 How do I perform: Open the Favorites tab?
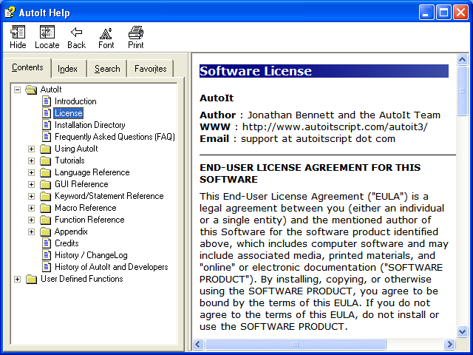click(x=151, y=69)
